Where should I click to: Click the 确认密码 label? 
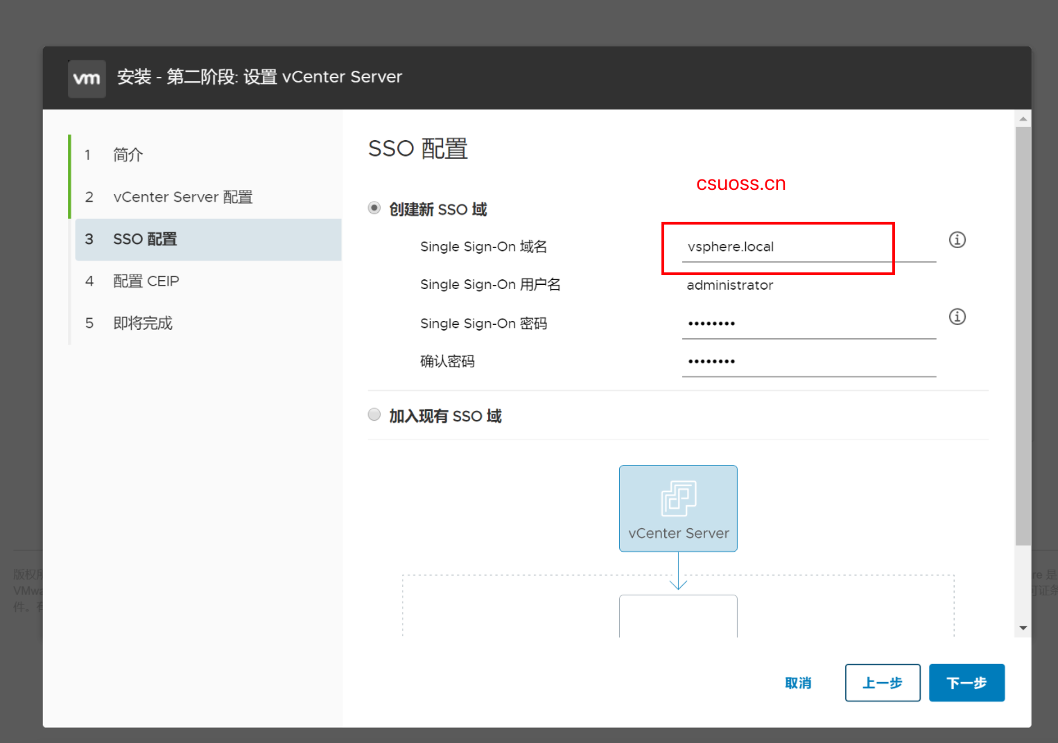coord(447,362)
